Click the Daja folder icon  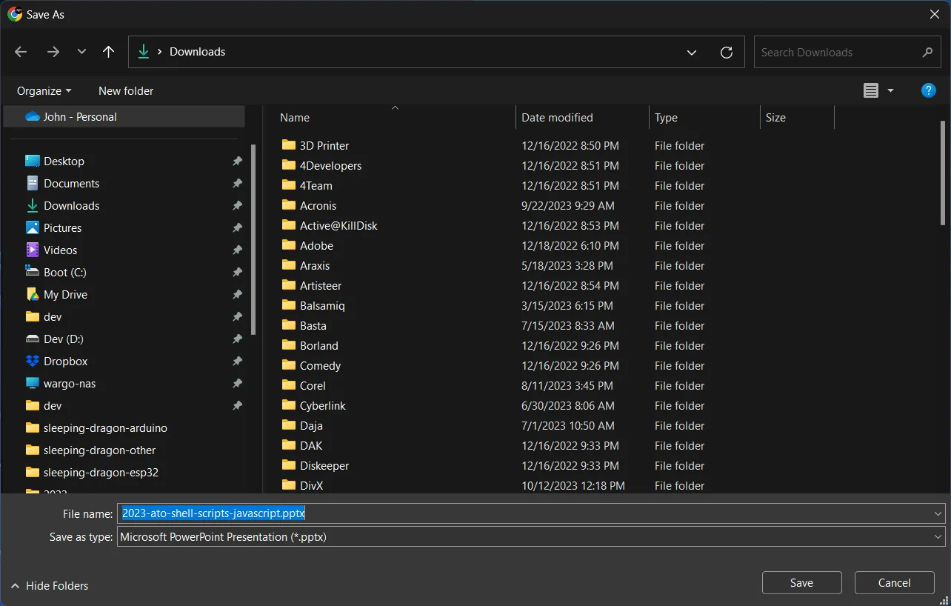[x=289, y=425]
